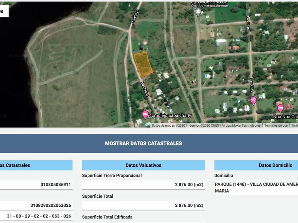Click the Noa Noa lodging map pin
Viewport: 298px width, 223px height.
281,108
